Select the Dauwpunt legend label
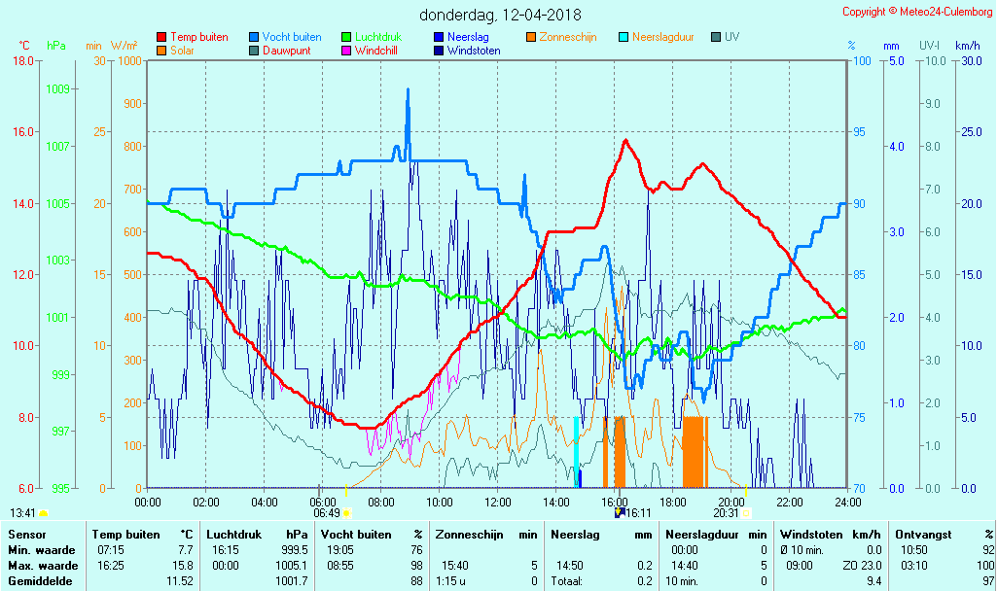The image size is (998, 591). tap(286, 51)
